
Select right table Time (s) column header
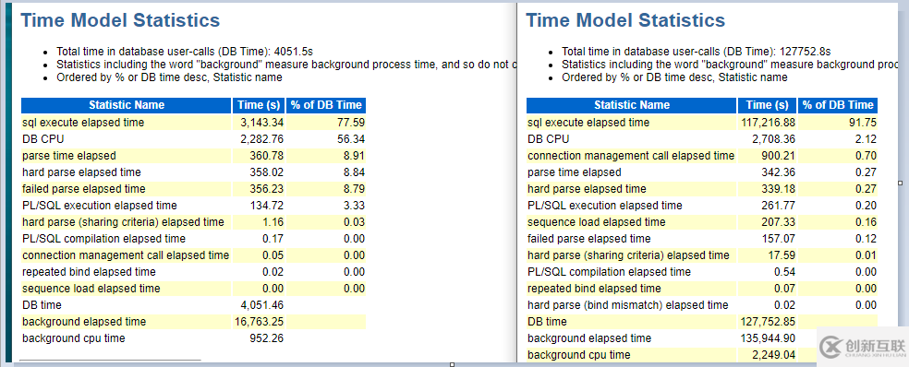point(768,105)
